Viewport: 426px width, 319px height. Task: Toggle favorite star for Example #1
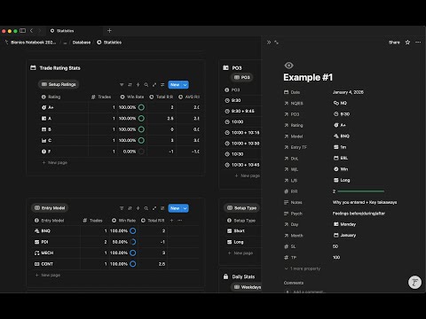pyautogui.click(x=407, y=43)
